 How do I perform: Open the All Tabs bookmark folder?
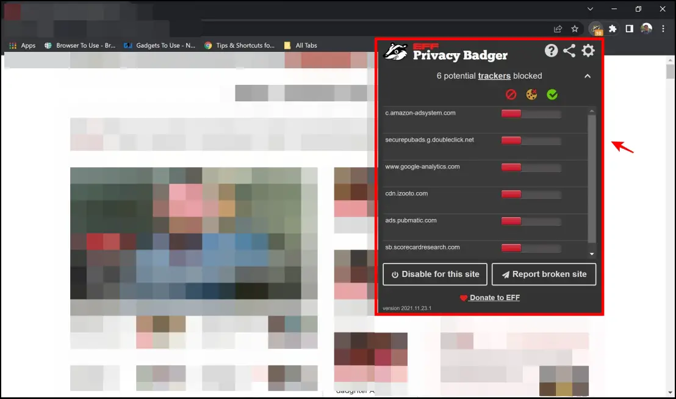pyautogui.click(x=301, y=45)
